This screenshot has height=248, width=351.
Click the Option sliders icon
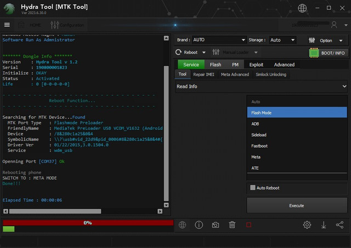312,40
